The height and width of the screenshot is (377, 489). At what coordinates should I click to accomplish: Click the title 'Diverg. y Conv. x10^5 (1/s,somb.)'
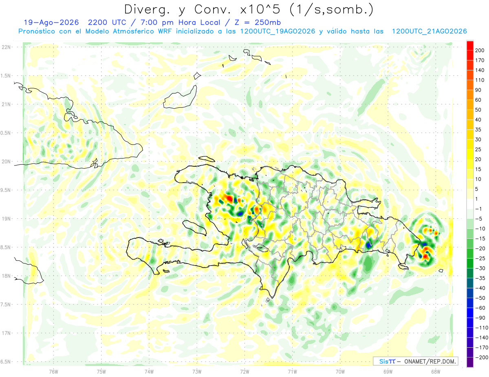(249, 9)
